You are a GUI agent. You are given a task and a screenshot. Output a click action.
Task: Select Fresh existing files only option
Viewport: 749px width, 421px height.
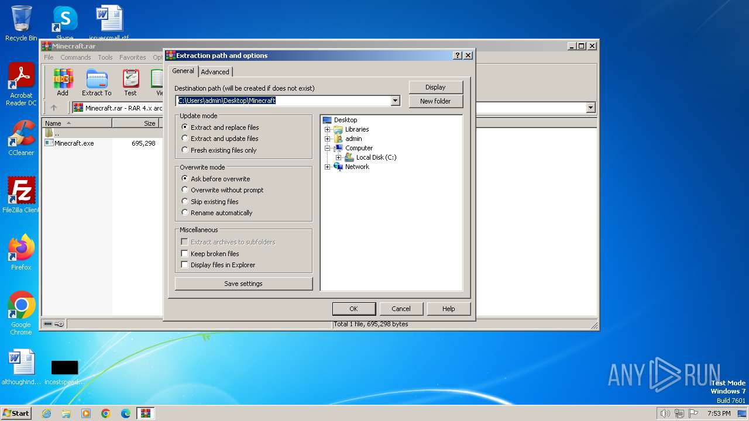coord(219,150)
